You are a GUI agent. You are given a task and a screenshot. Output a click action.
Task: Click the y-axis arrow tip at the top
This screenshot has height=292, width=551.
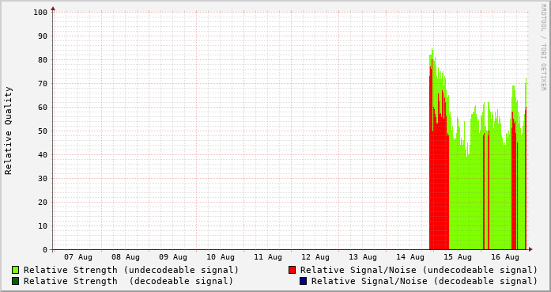pos(53,8)
